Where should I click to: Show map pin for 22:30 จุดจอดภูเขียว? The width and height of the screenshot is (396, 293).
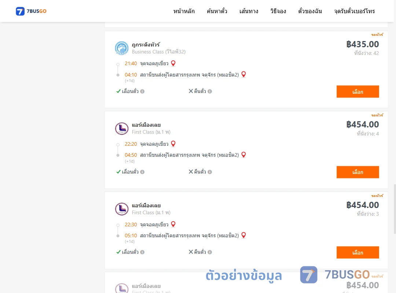173,224
